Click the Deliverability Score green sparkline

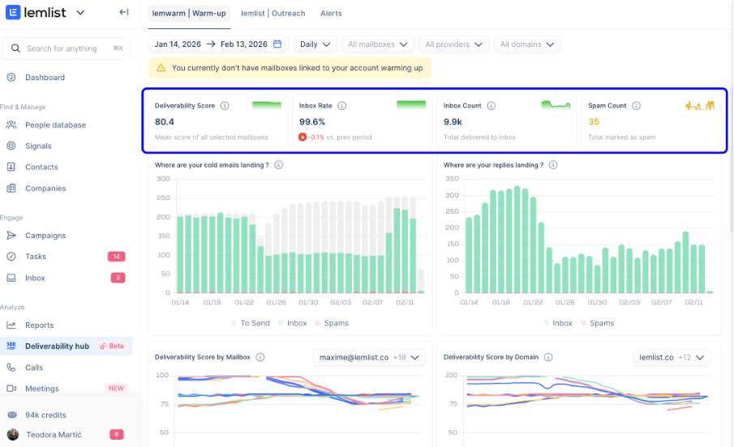[x=267, y=105]
